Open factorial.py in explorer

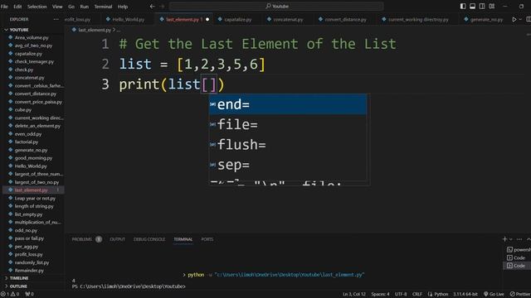tap(26, 142)
